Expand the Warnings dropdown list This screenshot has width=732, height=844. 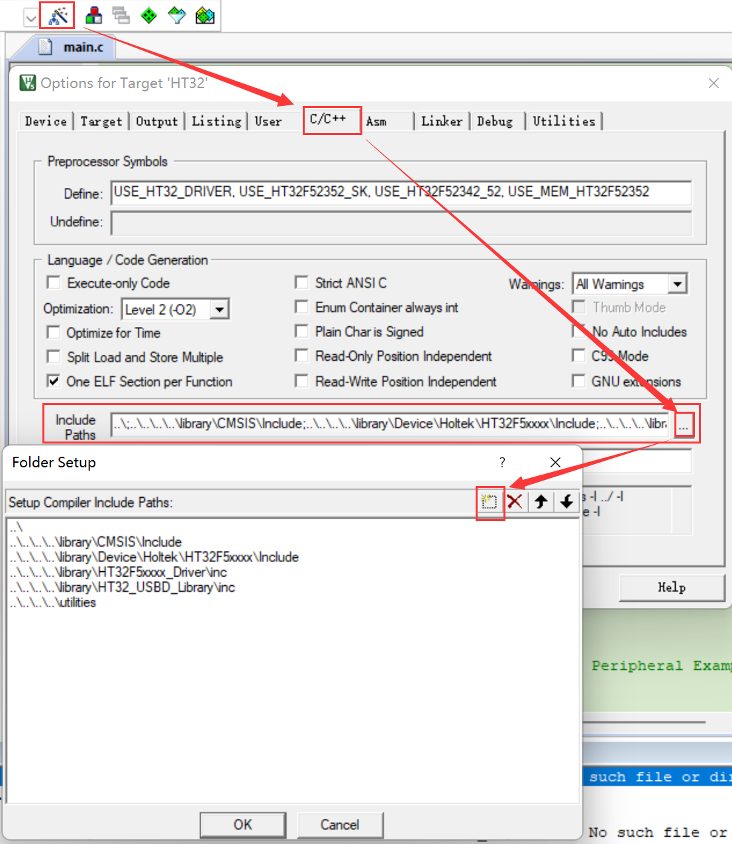[677, 284]
